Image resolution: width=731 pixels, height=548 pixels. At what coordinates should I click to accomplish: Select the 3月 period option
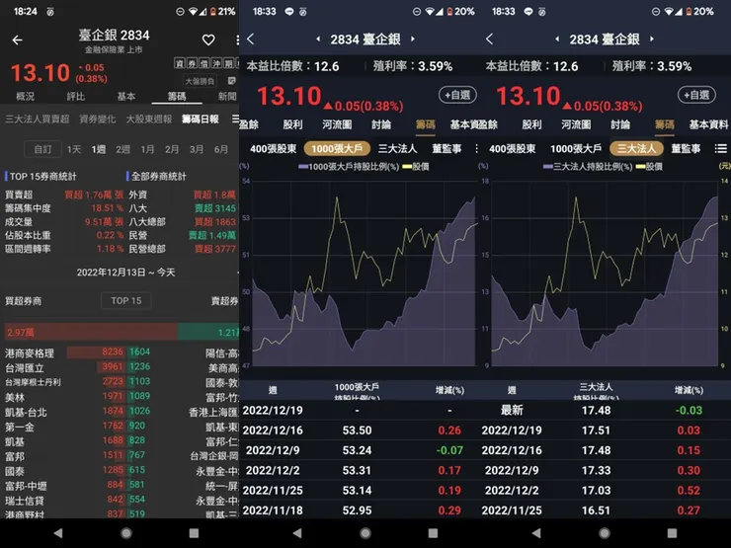197,149
